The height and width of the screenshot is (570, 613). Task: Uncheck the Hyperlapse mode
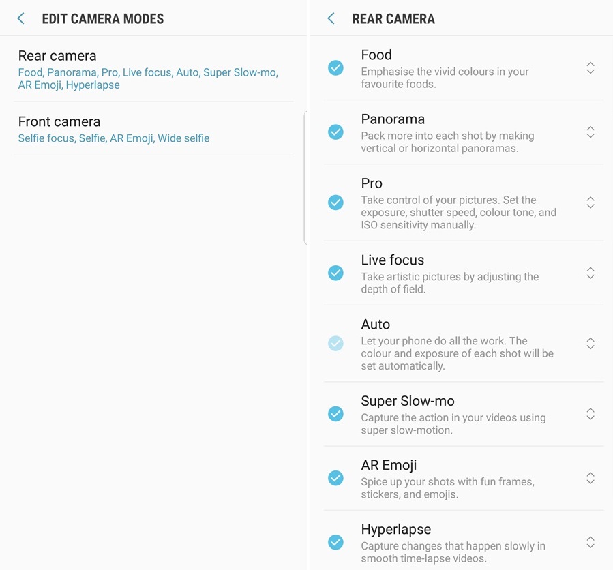[x=335, y=542]
